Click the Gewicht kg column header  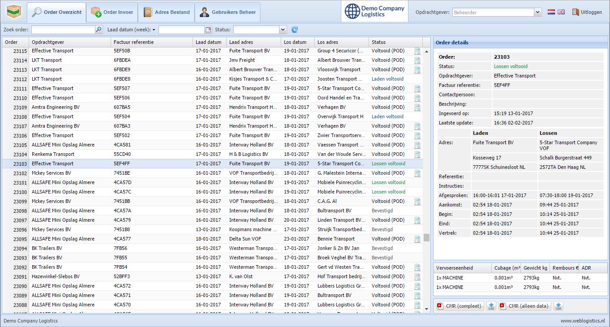coord(535,268)
